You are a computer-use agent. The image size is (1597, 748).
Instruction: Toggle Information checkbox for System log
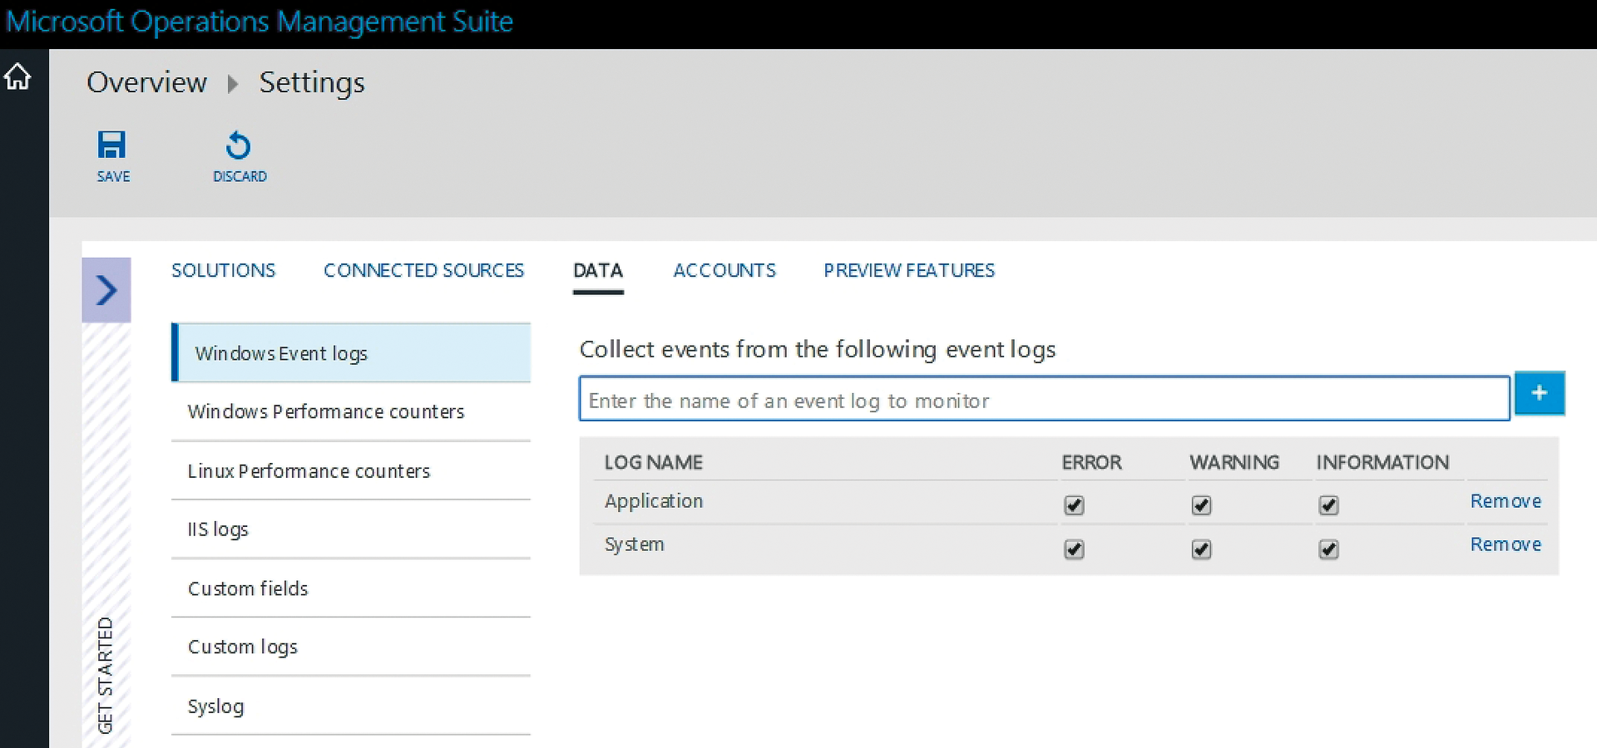[x=1328, y=549]
